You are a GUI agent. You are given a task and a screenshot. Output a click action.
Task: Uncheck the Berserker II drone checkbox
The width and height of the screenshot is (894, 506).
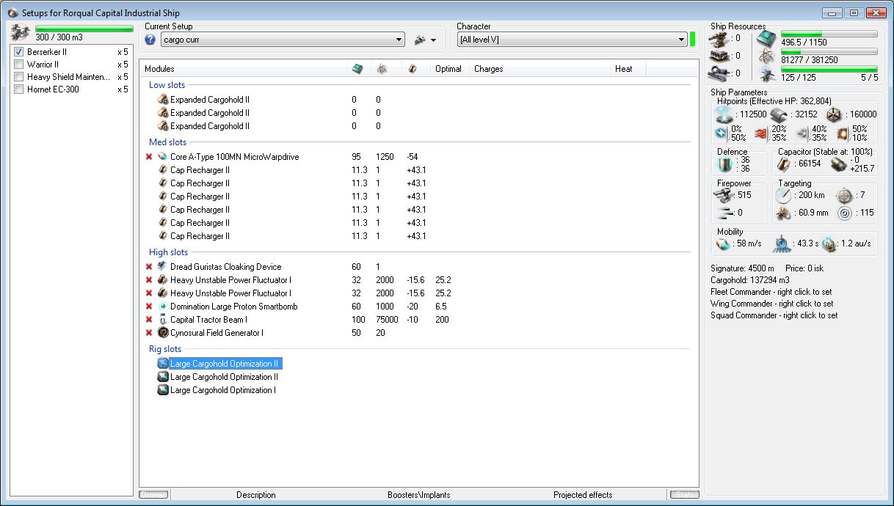pos(19,52)
